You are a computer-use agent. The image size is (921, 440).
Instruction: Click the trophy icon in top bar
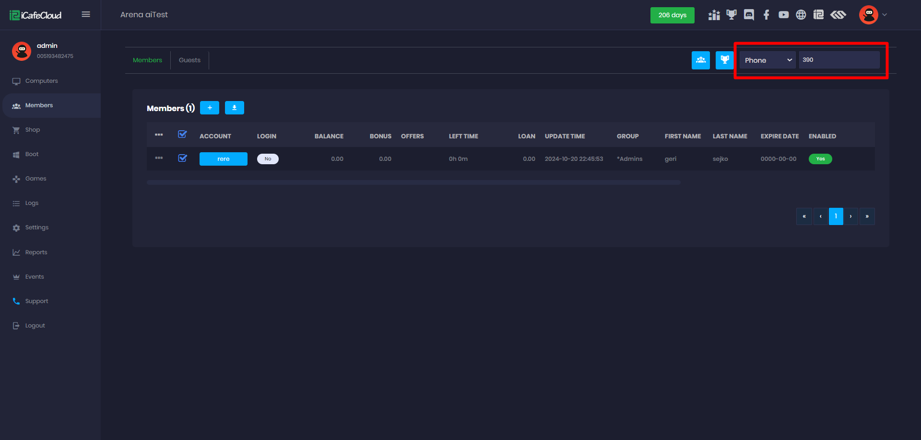click(731, 15)
